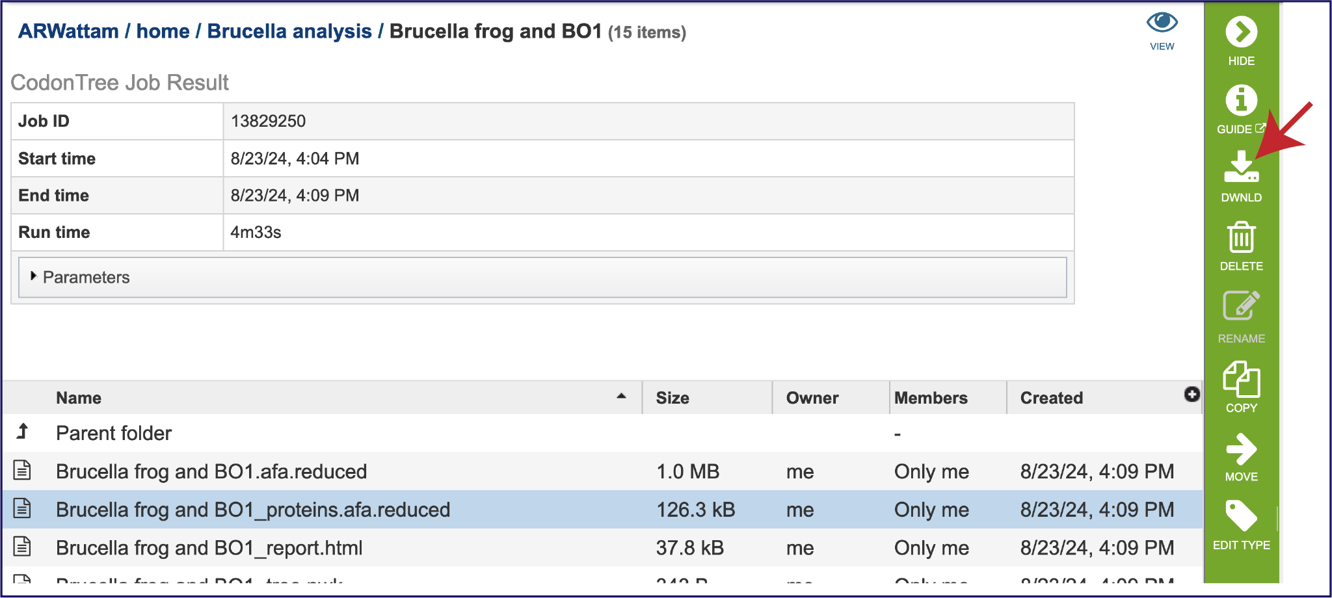Image resolution: width=1332 pixels, height=598 pixels.
Task: Expand the Parameters section
Action: [86, 278]
